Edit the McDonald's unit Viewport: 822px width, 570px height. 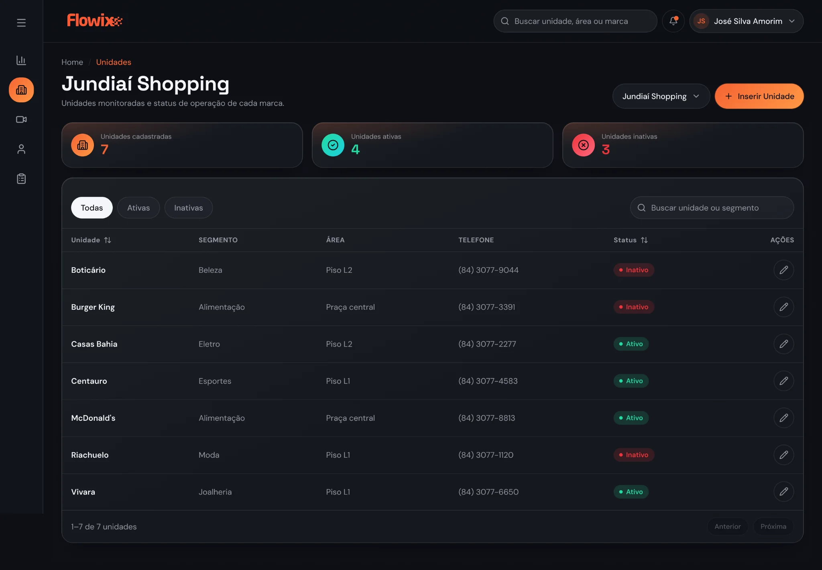(x=783, y=418)
